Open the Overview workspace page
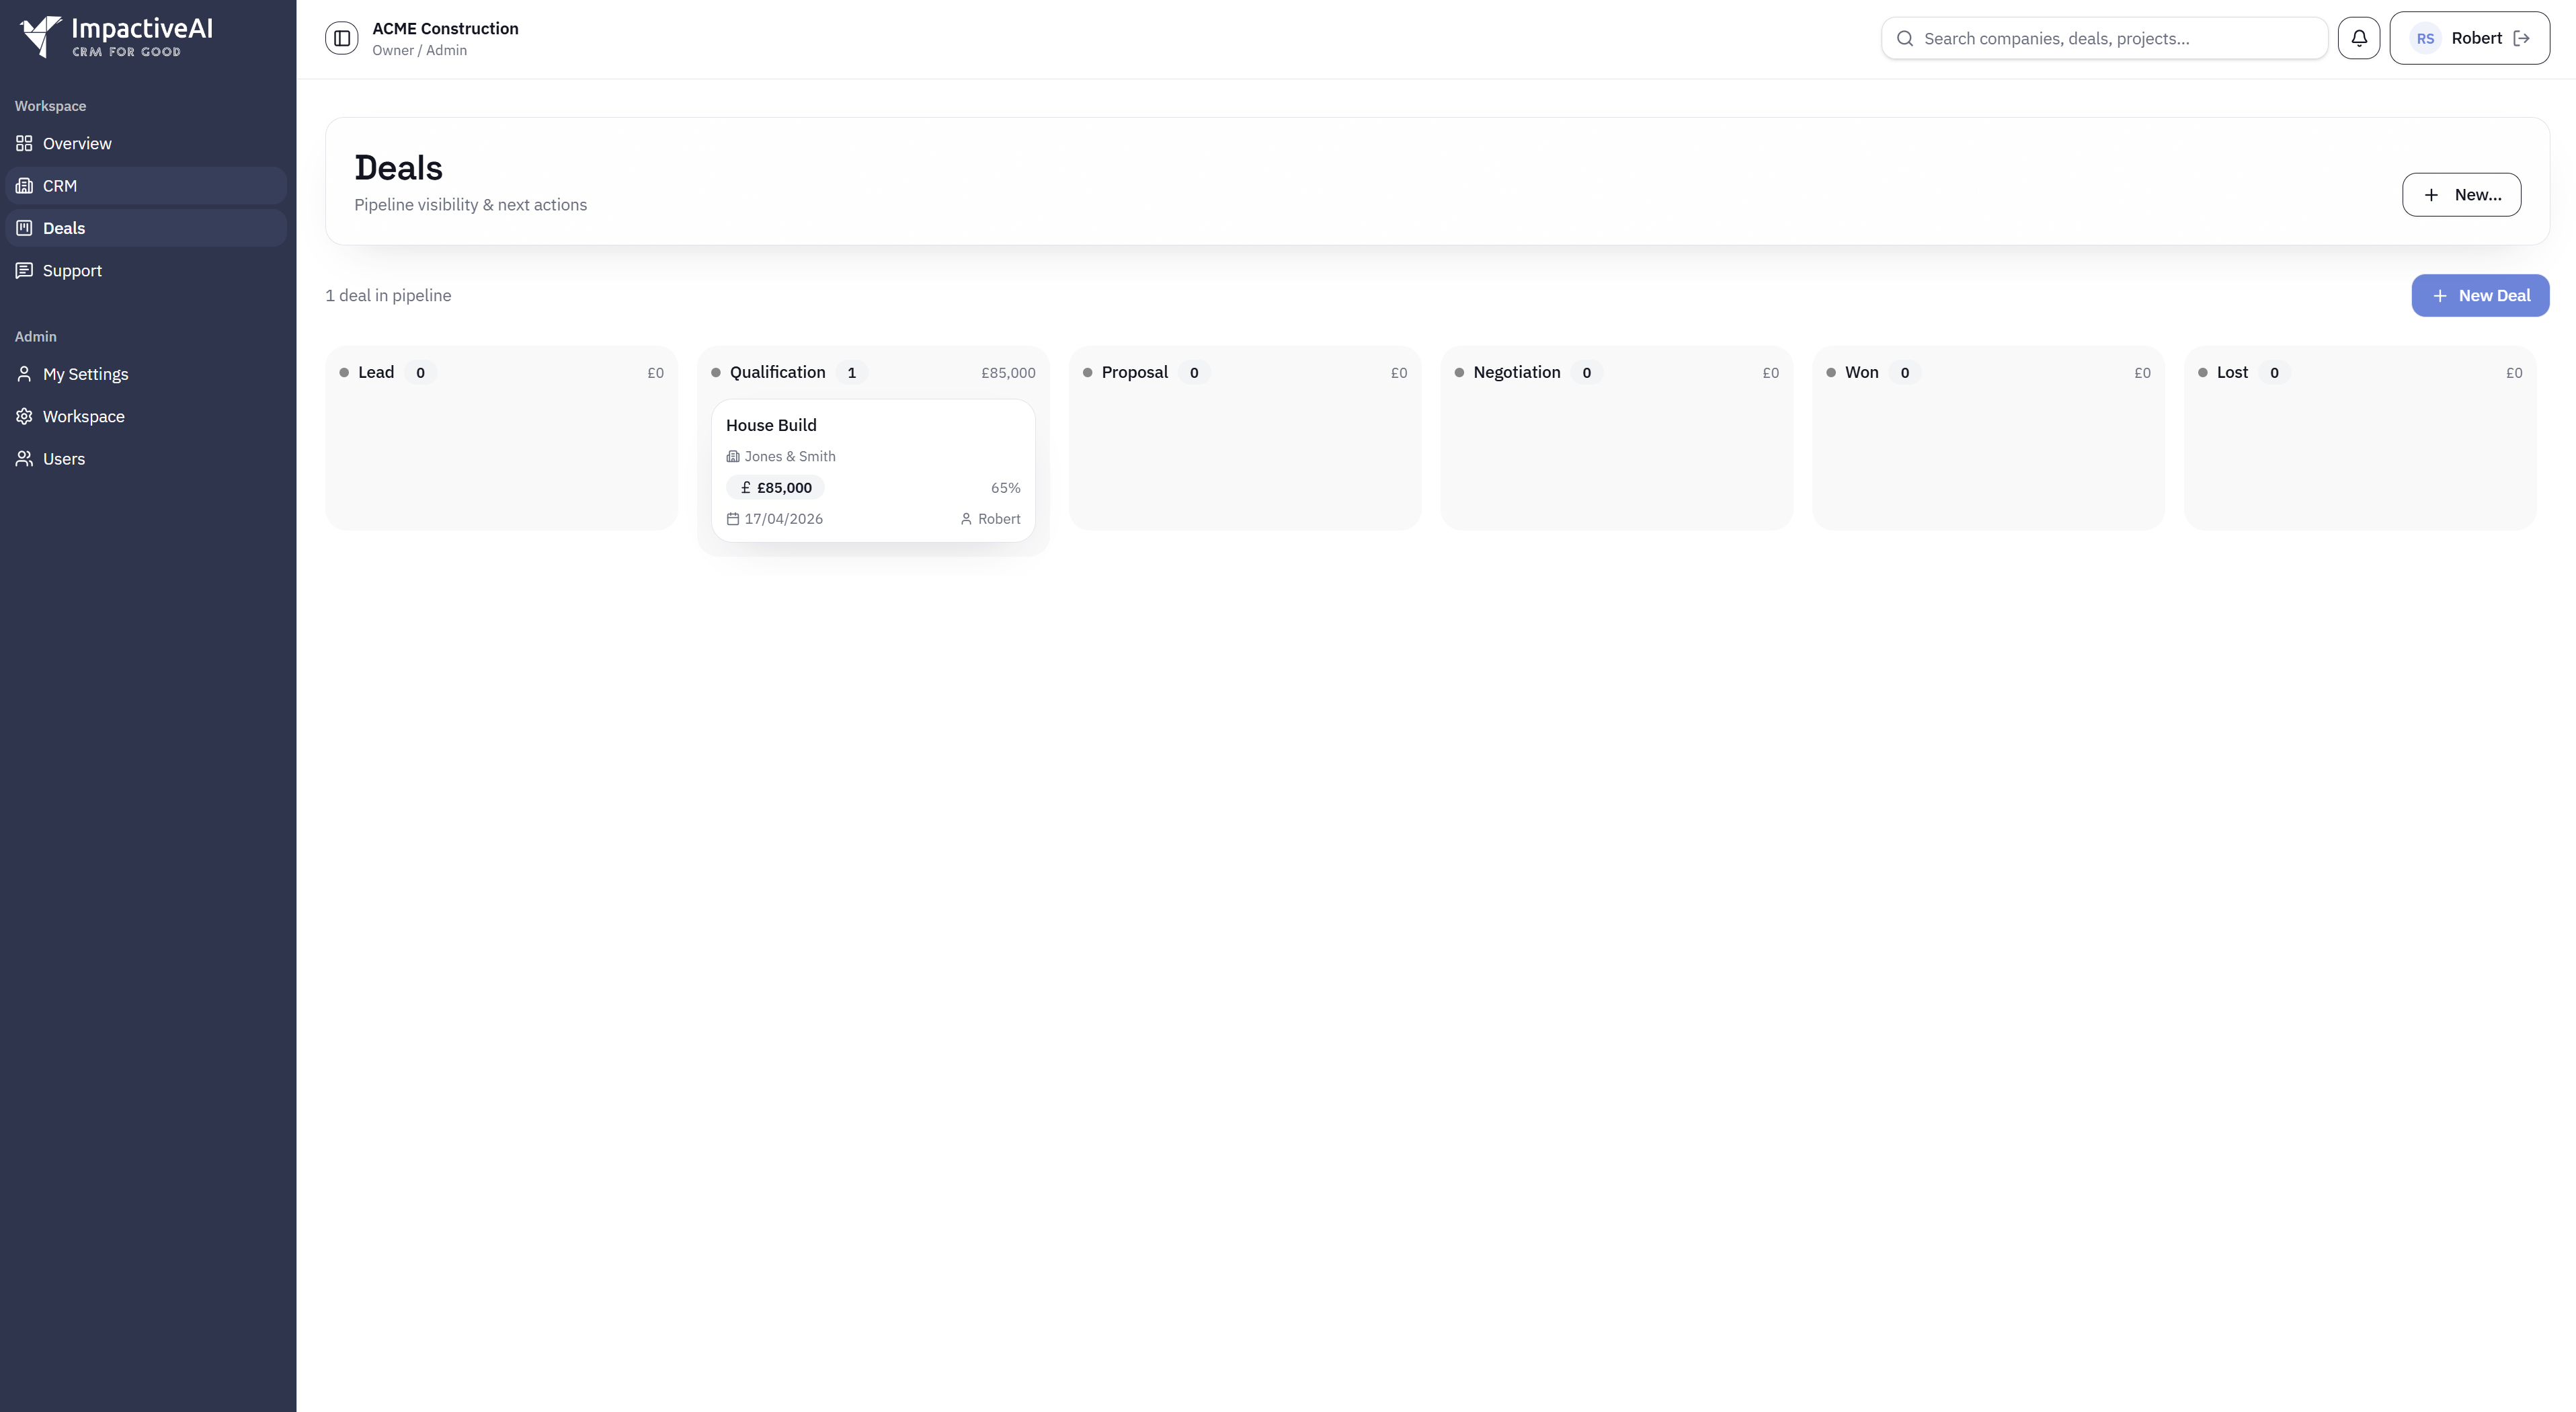The image size is (2576, 1412). 77,143
